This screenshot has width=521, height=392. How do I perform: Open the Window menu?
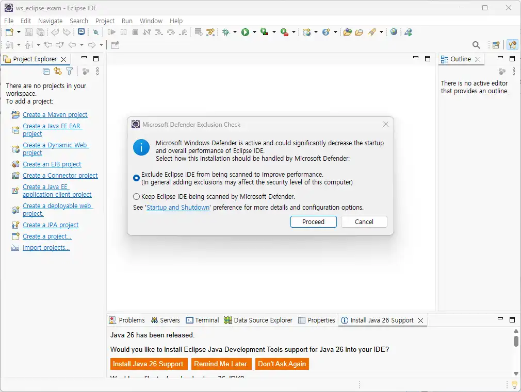151,21
